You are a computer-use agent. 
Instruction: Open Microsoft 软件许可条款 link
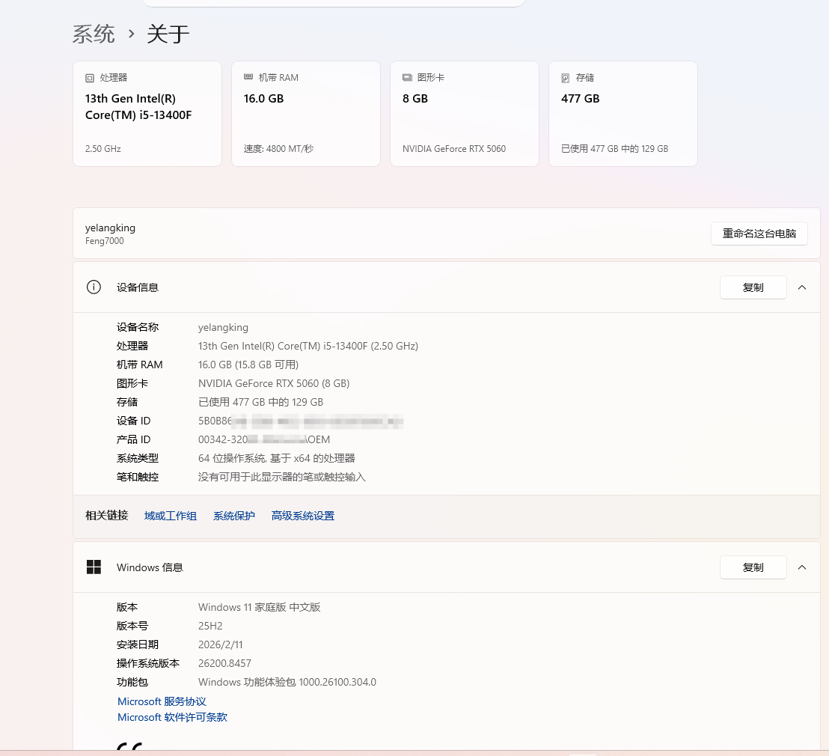172,717
